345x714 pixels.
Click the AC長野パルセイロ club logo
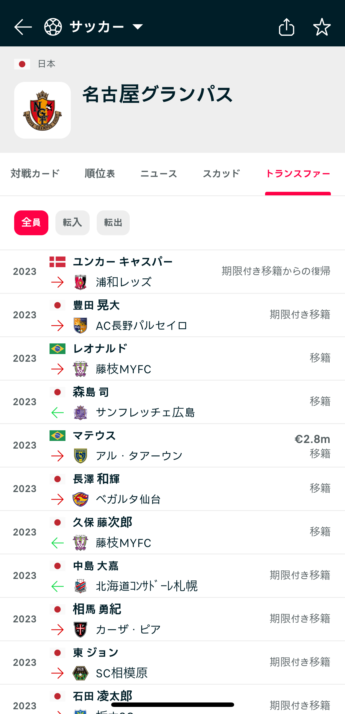[x=80, y=326]
